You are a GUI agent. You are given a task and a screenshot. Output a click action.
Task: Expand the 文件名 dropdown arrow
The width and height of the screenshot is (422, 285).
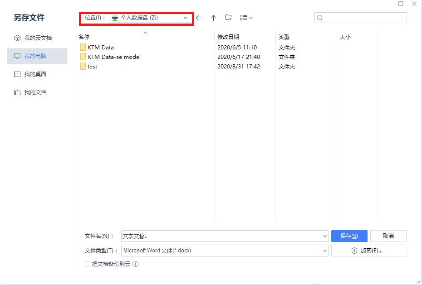324,236
